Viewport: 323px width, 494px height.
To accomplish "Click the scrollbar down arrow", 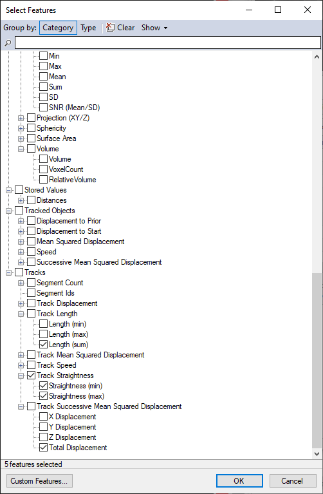I will coord(317,453).
